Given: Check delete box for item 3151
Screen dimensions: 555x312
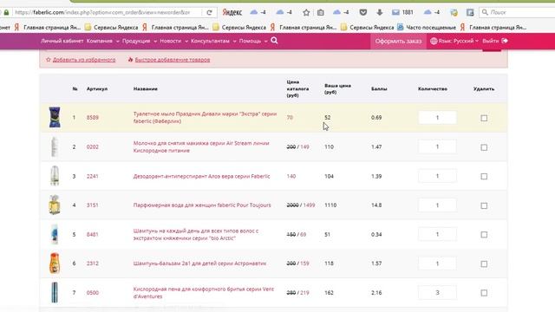Looking at the screenshot, I should tap(484, 206).
